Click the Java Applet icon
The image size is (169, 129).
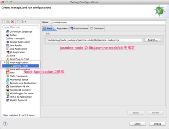pos(8,45)
